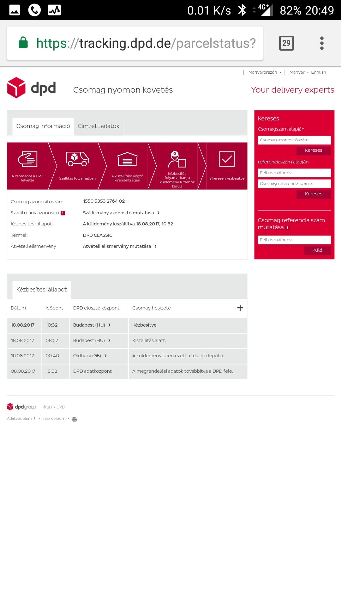Click the 'Kiszállítás alatt.' status cell

point(188,340)
